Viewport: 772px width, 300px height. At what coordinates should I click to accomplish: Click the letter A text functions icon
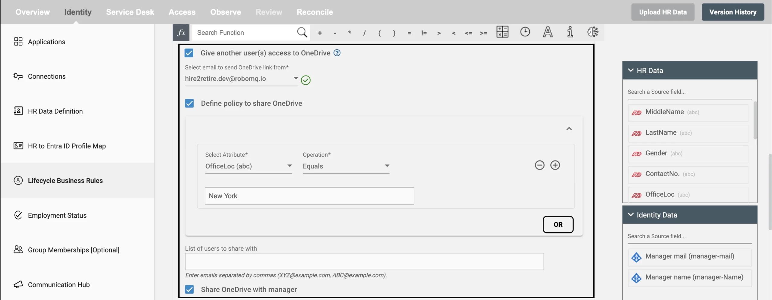pyautogui.click(x=547, y=32)
